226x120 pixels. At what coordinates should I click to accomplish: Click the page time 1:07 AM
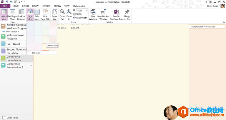(x=75, y=28)
